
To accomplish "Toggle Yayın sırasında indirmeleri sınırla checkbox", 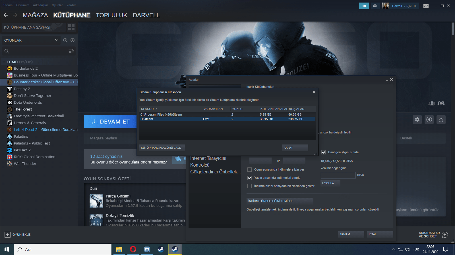I will point(249,178).
